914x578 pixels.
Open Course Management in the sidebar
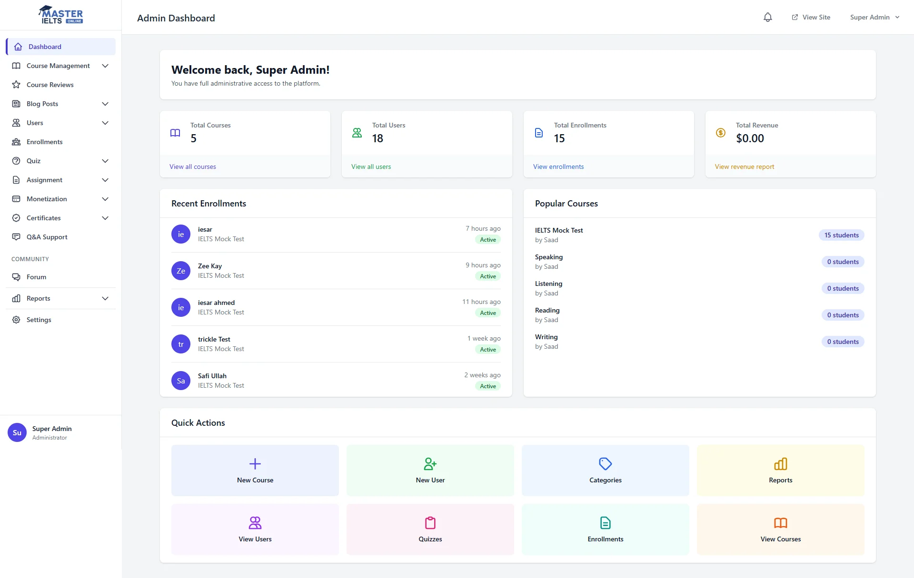pyautogui.click(x=61, y=66)
